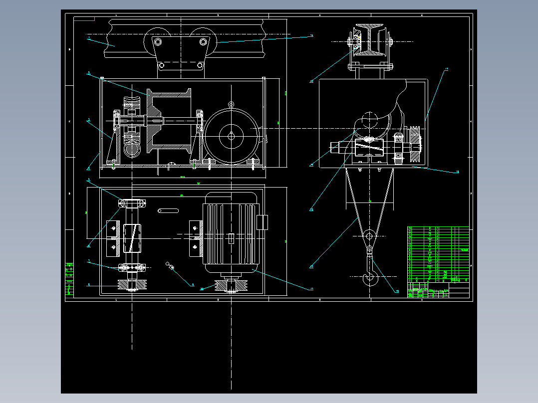Click the right trolley wheel on the rail

point(203,42)
